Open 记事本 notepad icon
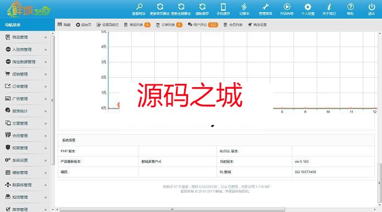This screenshot has height=212, width=382. pos(244,7)
